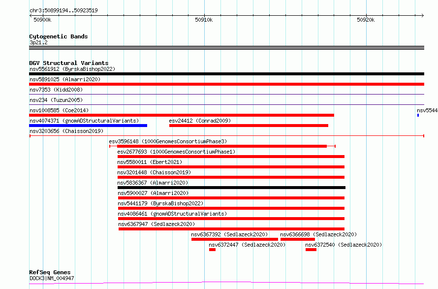Click the 50900k ruler label
The width and height of the screenshot is (438, 289).
(x=42, y=20)
